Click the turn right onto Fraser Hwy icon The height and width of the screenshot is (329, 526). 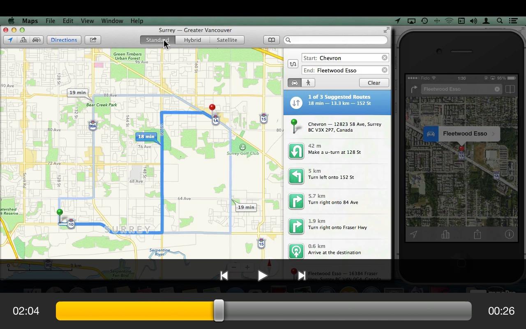tap(296, 226)
